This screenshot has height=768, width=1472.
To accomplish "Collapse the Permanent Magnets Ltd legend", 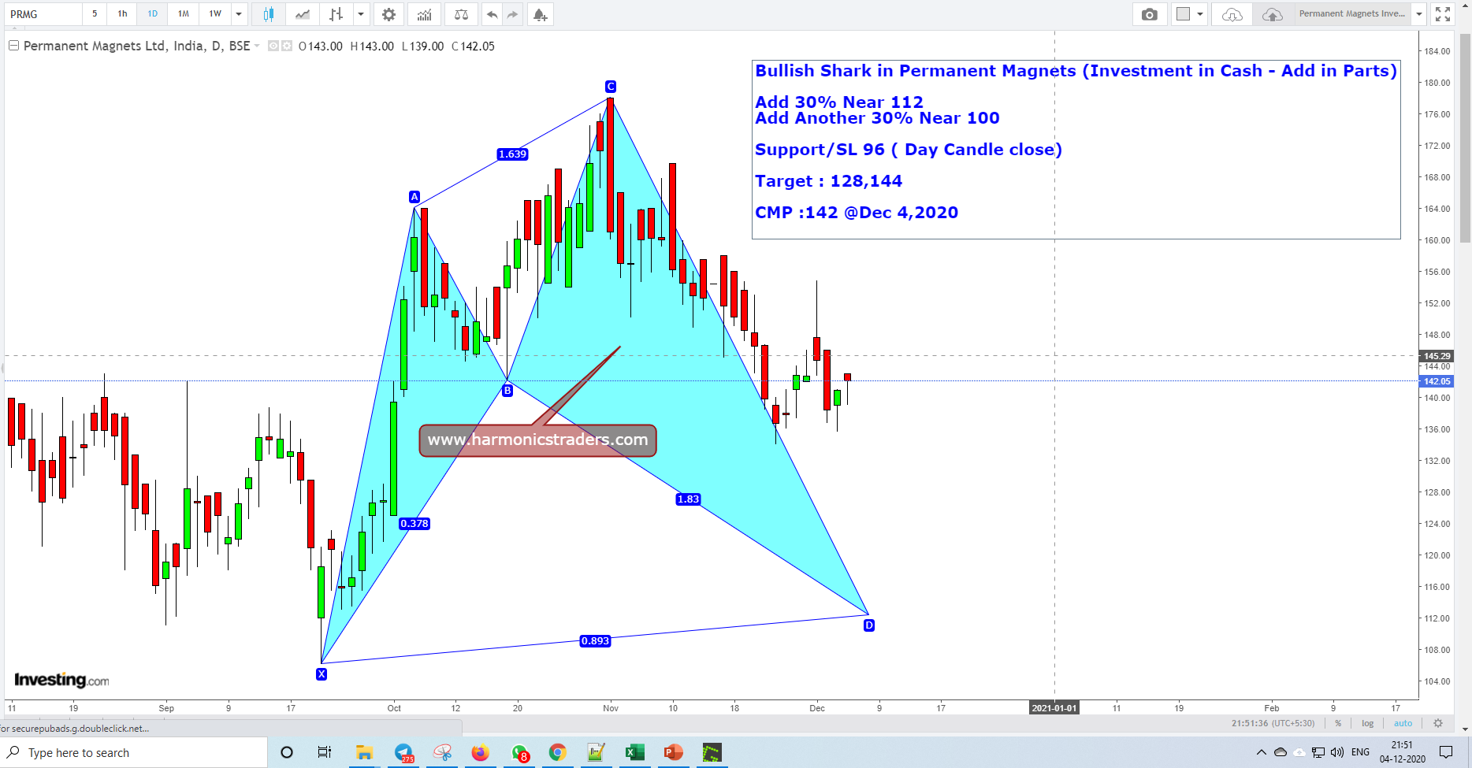I will (x=13, y=46).
